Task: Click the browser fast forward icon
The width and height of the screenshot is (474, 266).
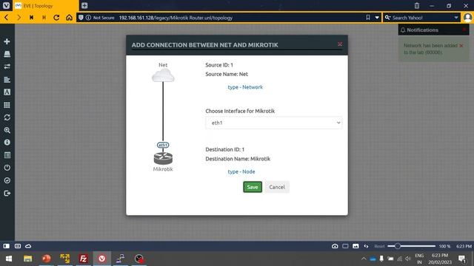Action: click(x=44, y=18)
